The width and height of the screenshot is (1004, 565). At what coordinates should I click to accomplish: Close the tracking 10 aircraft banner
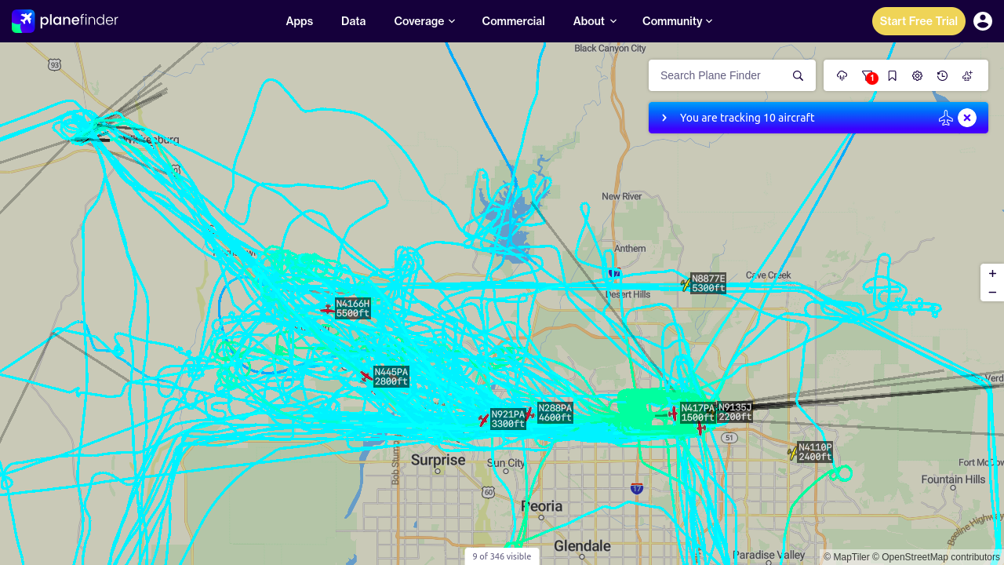[967, 118]
